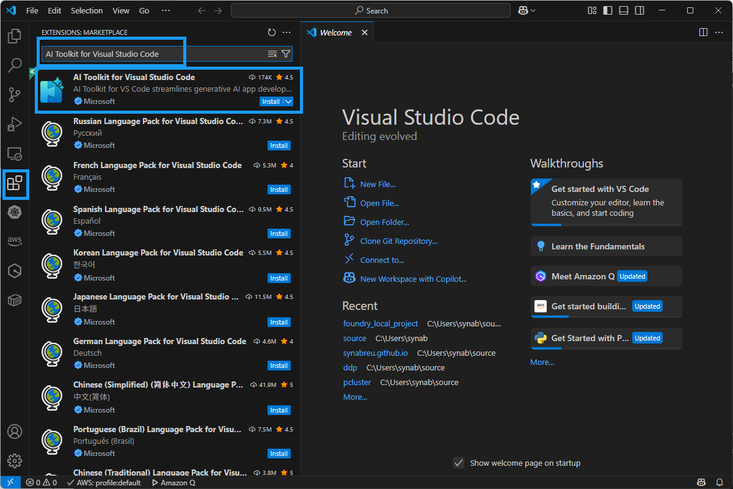
Task: Toggle bottom panel visibility
Action: click(624, 10)
